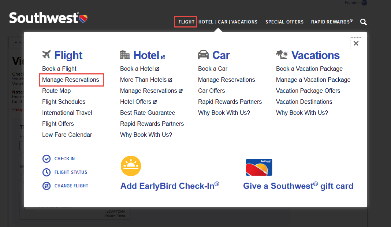This screenshot has height=227, width=391.
Task: Click external link icon next to Hotel heading
Action: [x=163, y=57]
